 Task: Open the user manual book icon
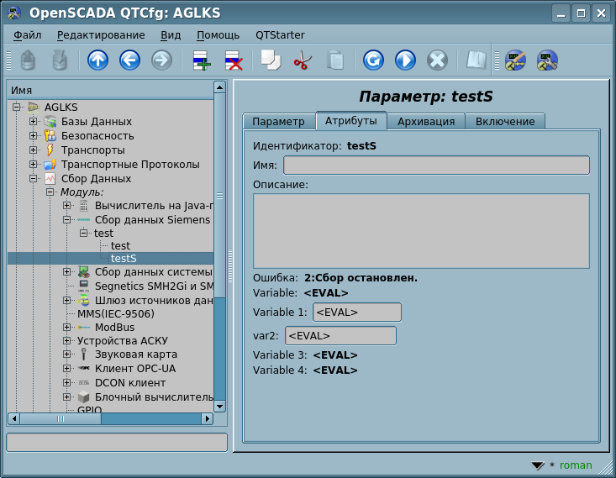tap(476, 60)
